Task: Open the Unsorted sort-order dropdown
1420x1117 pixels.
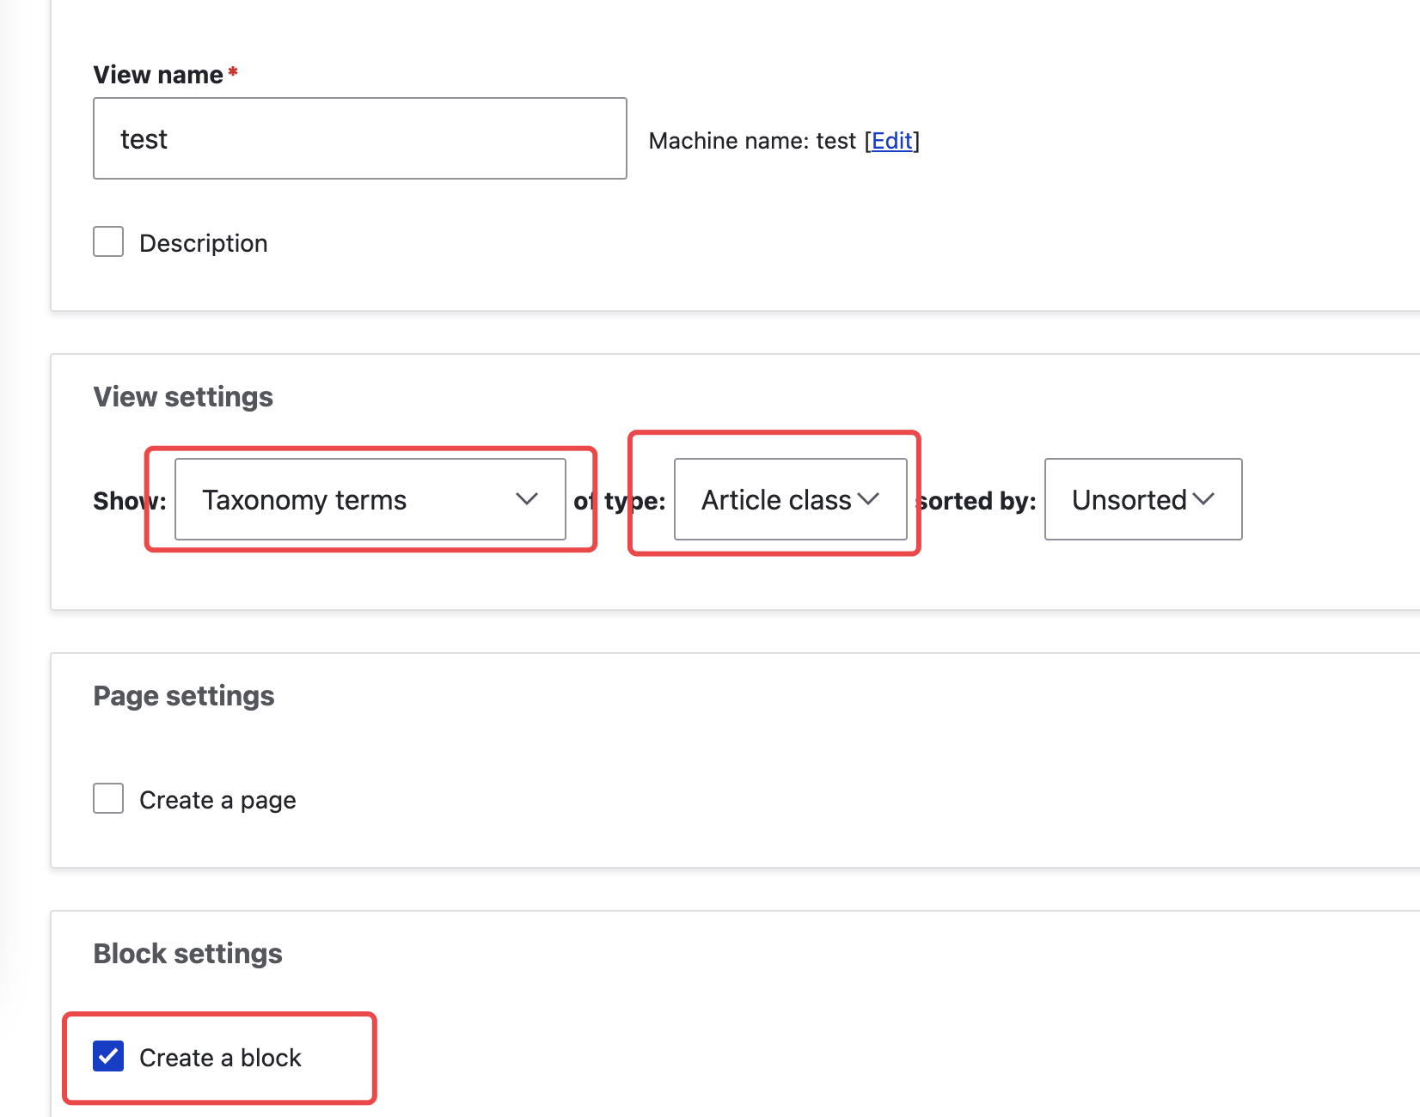Action: click(1128, 499)
